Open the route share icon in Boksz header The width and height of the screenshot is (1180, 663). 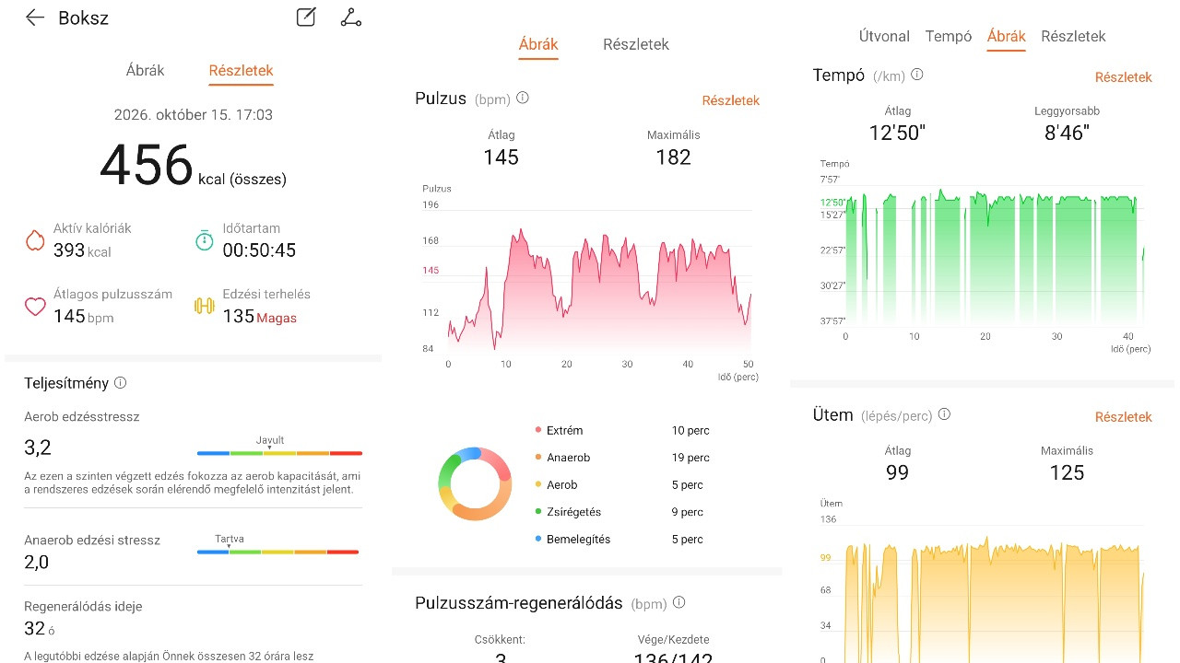pos(351,17)
